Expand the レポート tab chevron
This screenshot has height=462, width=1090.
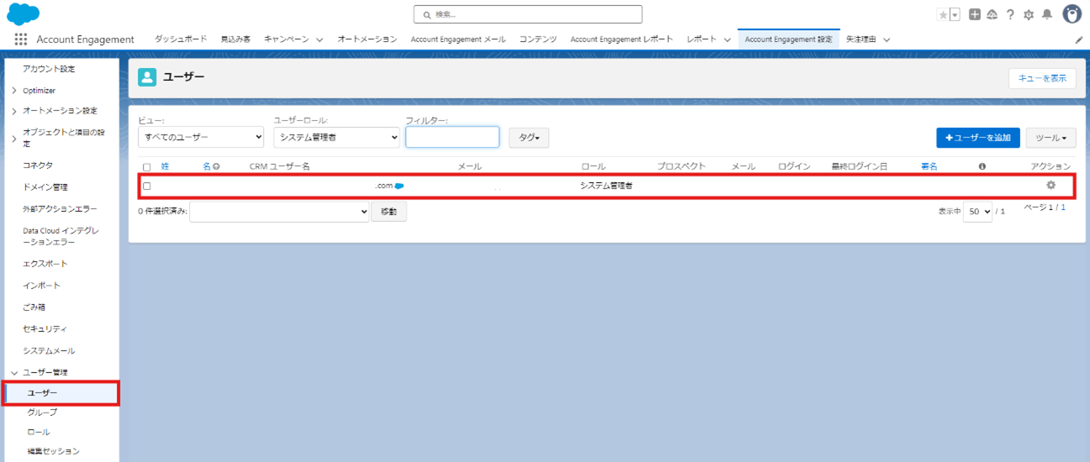pos(727,39)
